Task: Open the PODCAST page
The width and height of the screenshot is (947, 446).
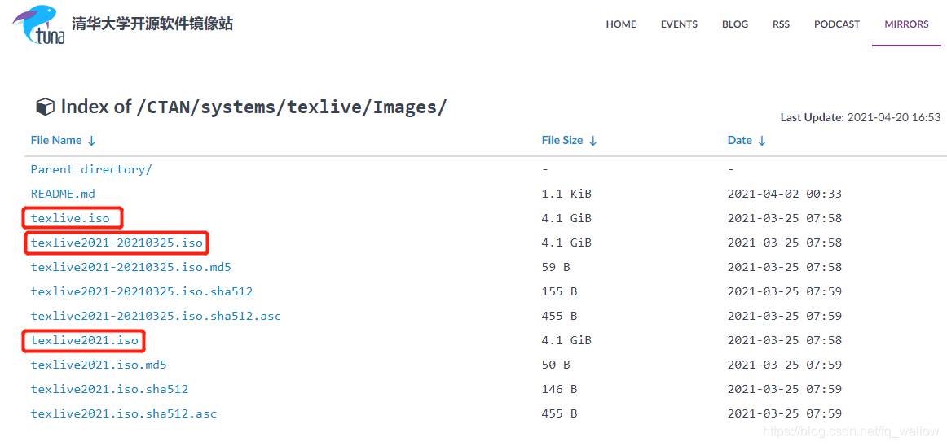Action: [x=836, y=24]
